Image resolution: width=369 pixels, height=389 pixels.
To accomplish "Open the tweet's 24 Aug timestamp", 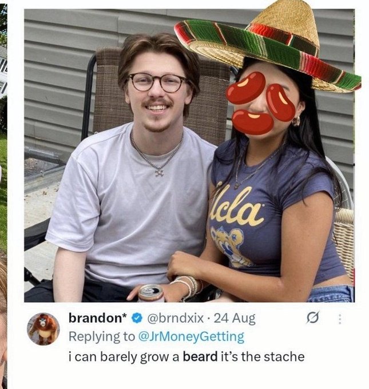I will (x=234, y=318).
